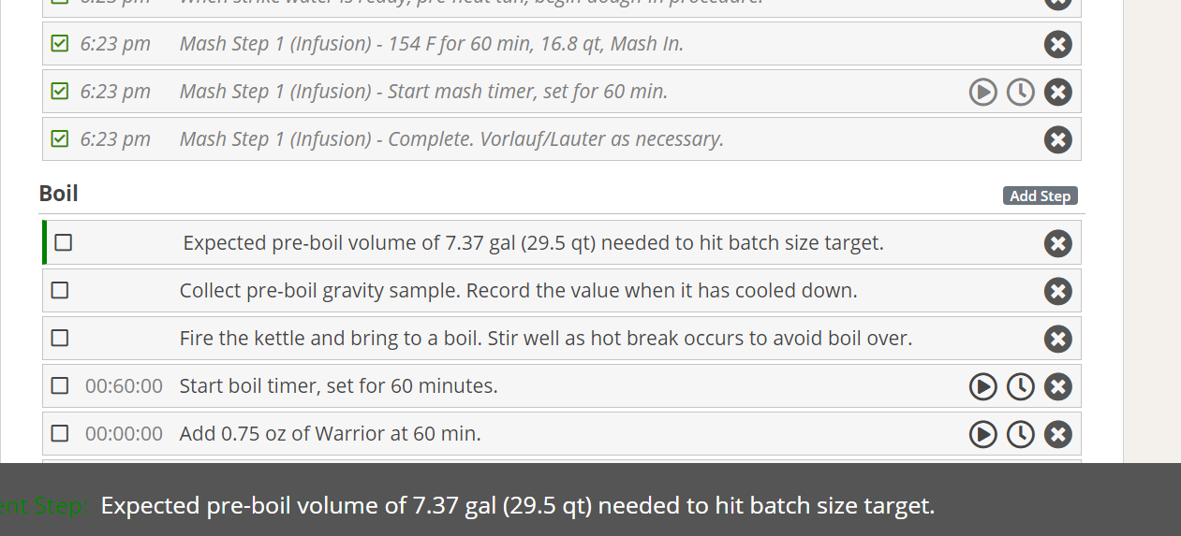This screenshot has width=1181, height=536.
Task: Open clock icon for boil timer step
Action: click(x=1020, y=386)
